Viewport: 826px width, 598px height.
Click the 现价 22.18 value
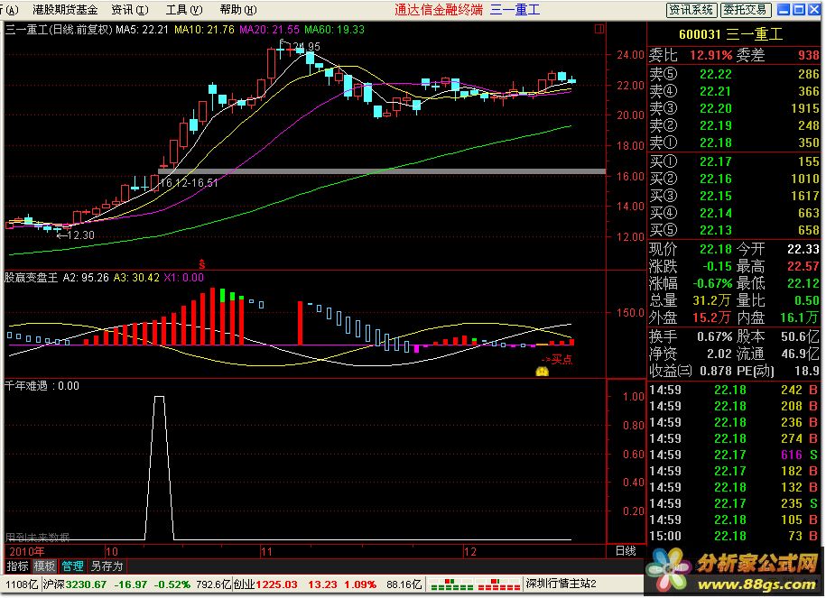pos(716,249)
